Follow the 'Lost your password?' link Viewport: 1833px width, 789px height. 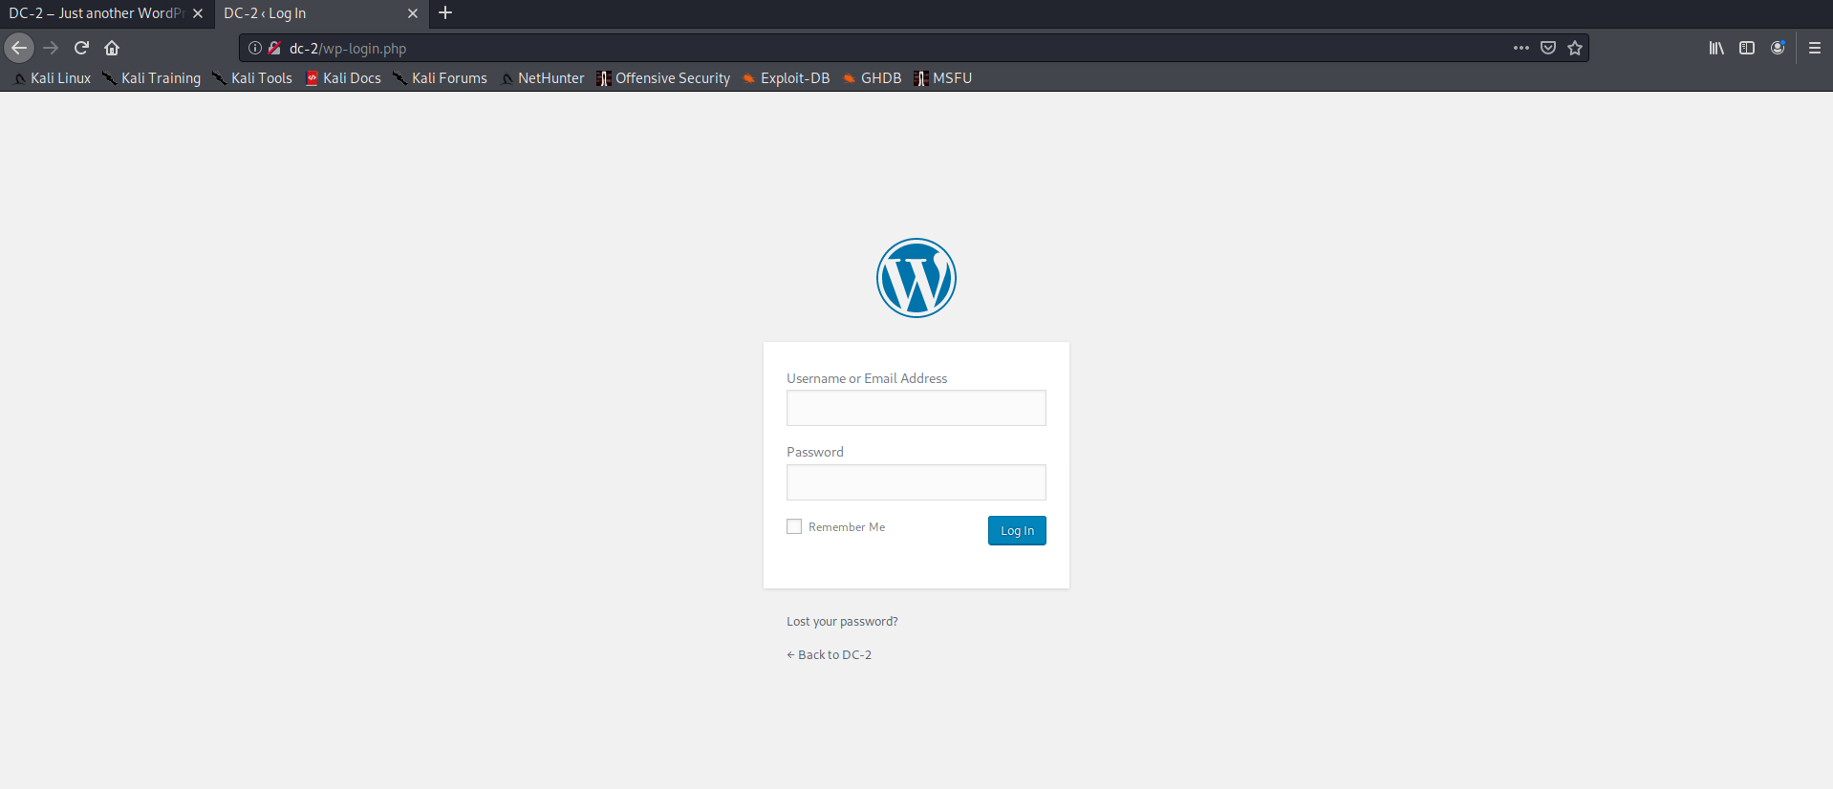[842, 622]
